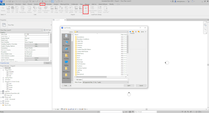The height and width of the screenshot is (113, 209).
Task: Switch to the Structure ribbon tab
Action: tap(18, 4)
